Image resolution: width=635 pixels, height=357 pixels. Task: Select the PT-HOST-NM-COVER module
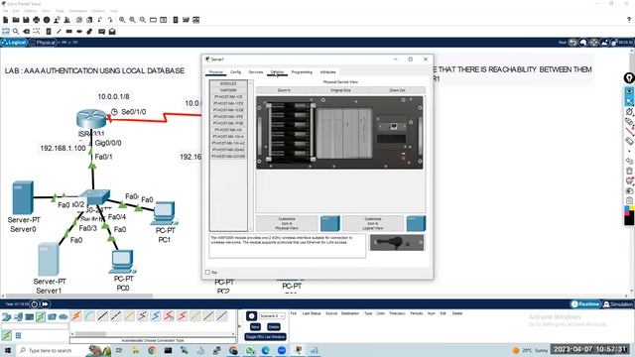tap(228, 157)
